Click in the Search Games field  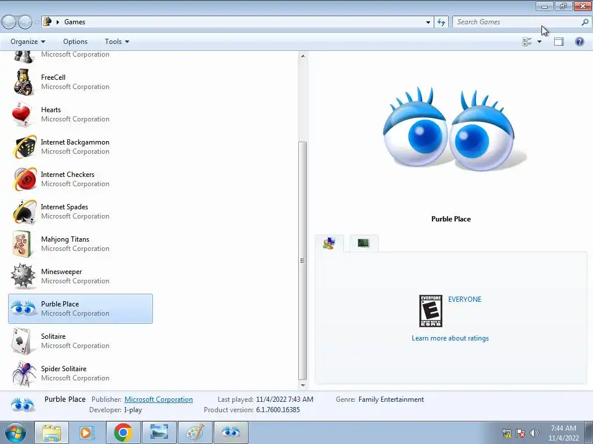tap(517, 23)
